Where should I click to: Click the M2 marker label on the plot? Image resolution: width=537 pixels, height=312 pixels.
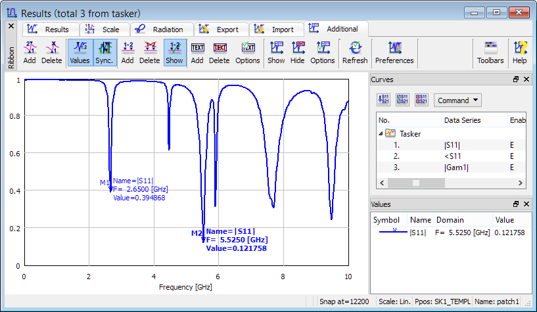(196, 233)
